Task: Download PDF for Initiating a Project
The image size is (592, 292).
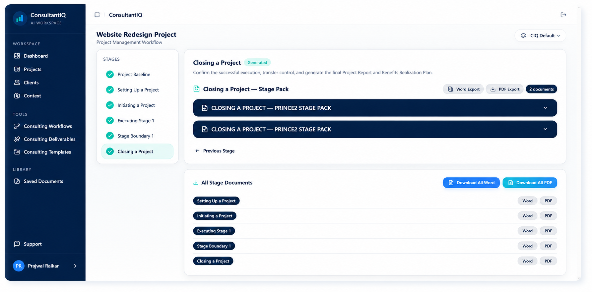Action: point(548,216)
